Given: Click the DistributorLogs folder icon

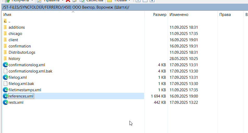Looking at the screenshot, I should point(5,52).
